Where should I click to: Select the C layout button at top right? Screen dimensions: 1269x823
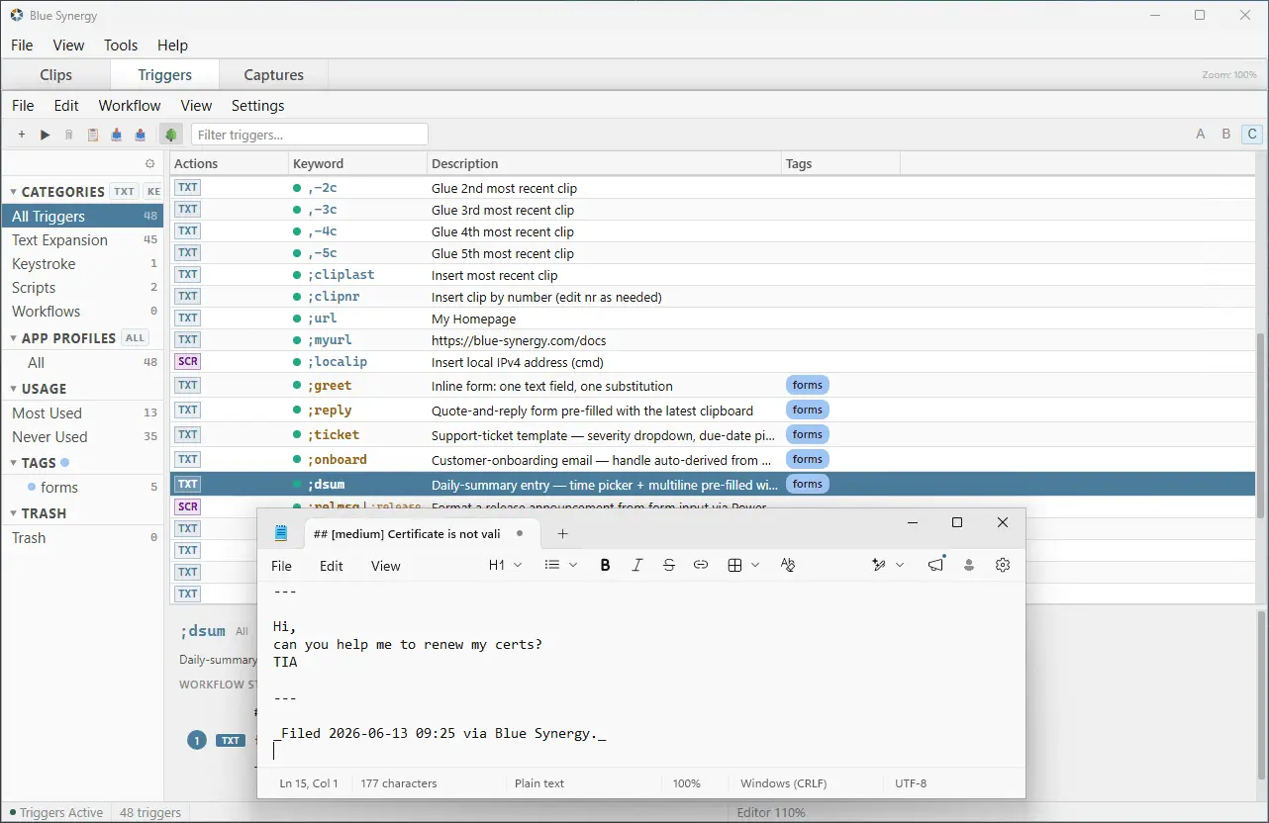pos(1252,135)
